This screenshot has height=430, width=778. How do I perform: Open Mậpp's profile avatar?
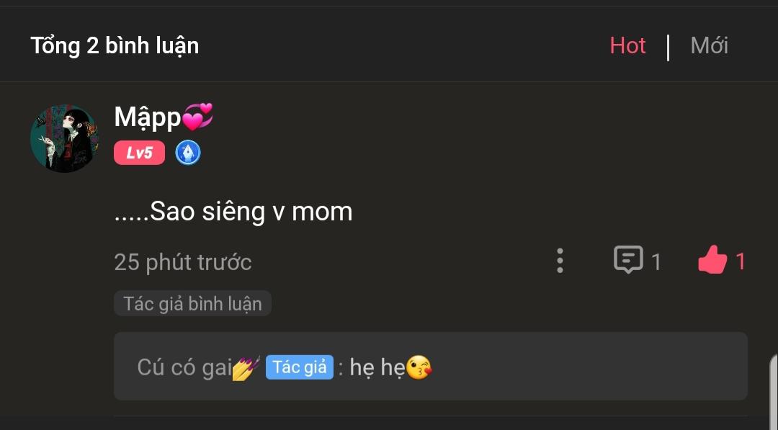click(x=64, y=139)
